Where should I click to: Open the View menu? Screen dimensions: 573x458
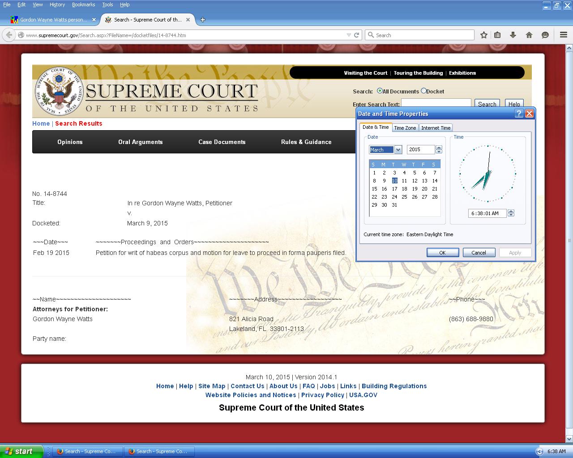click(38, 4)
